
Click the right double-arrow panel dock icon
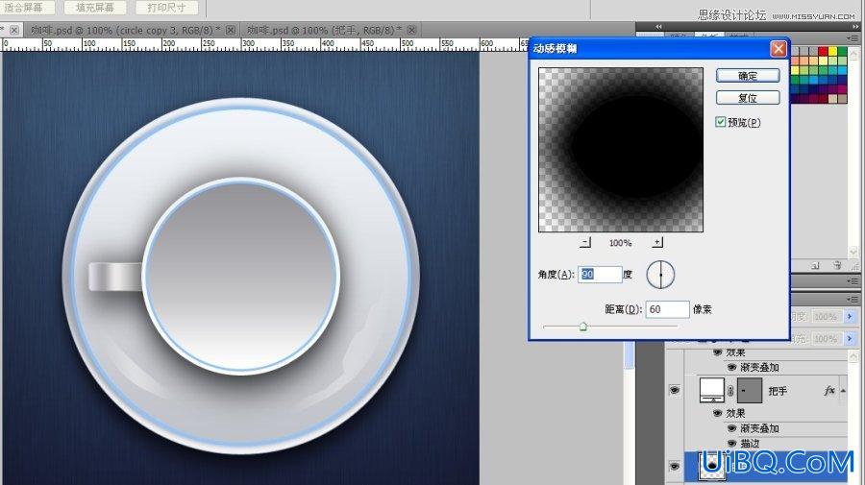point(855,27)
